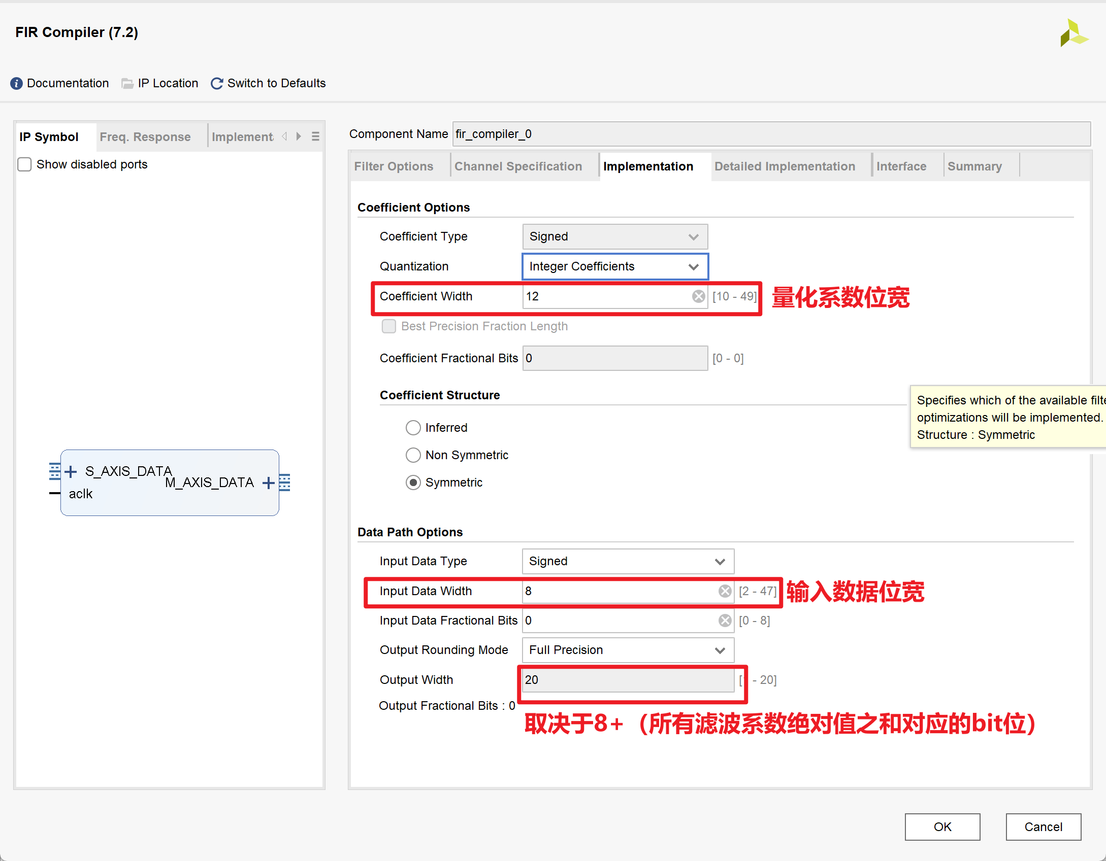Expand the M_AXIS_DATA port plus icon
Screen dimensions: 1106x861
click(268, 483)
